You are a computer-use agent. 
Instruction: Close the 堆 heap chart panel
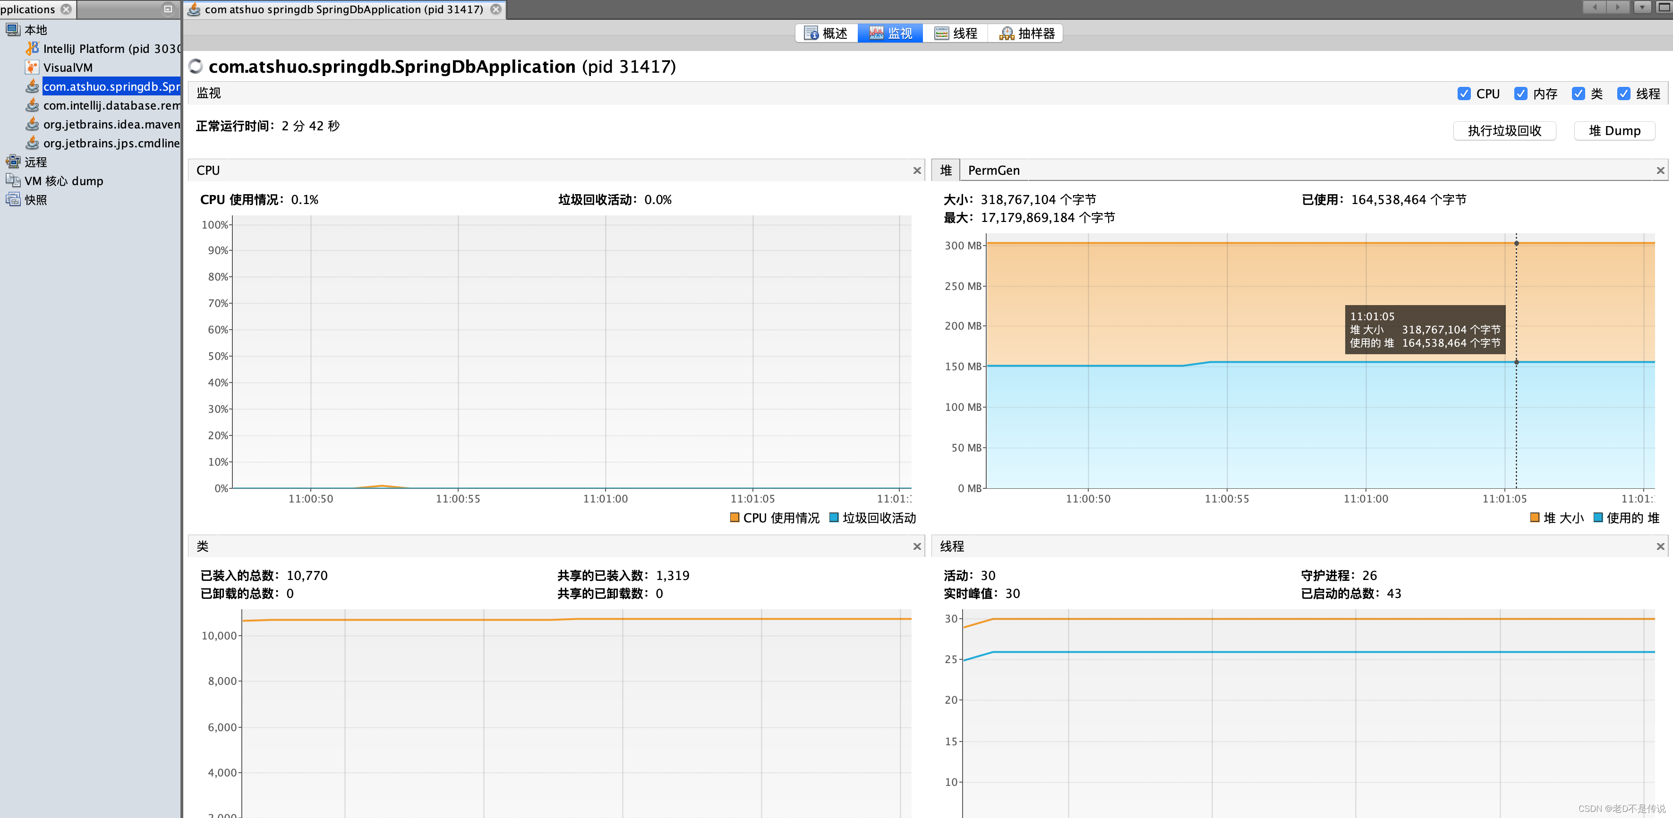(1661, 171)
